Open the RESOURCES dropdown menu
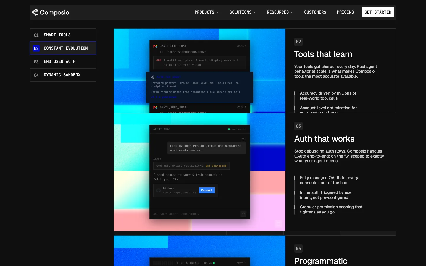The height and width of the screenshot is (266, 426). click(x=280, y=12)
